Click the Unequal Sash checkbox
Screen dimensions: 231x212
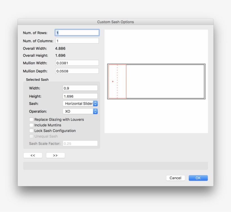(x=31, y=136)
